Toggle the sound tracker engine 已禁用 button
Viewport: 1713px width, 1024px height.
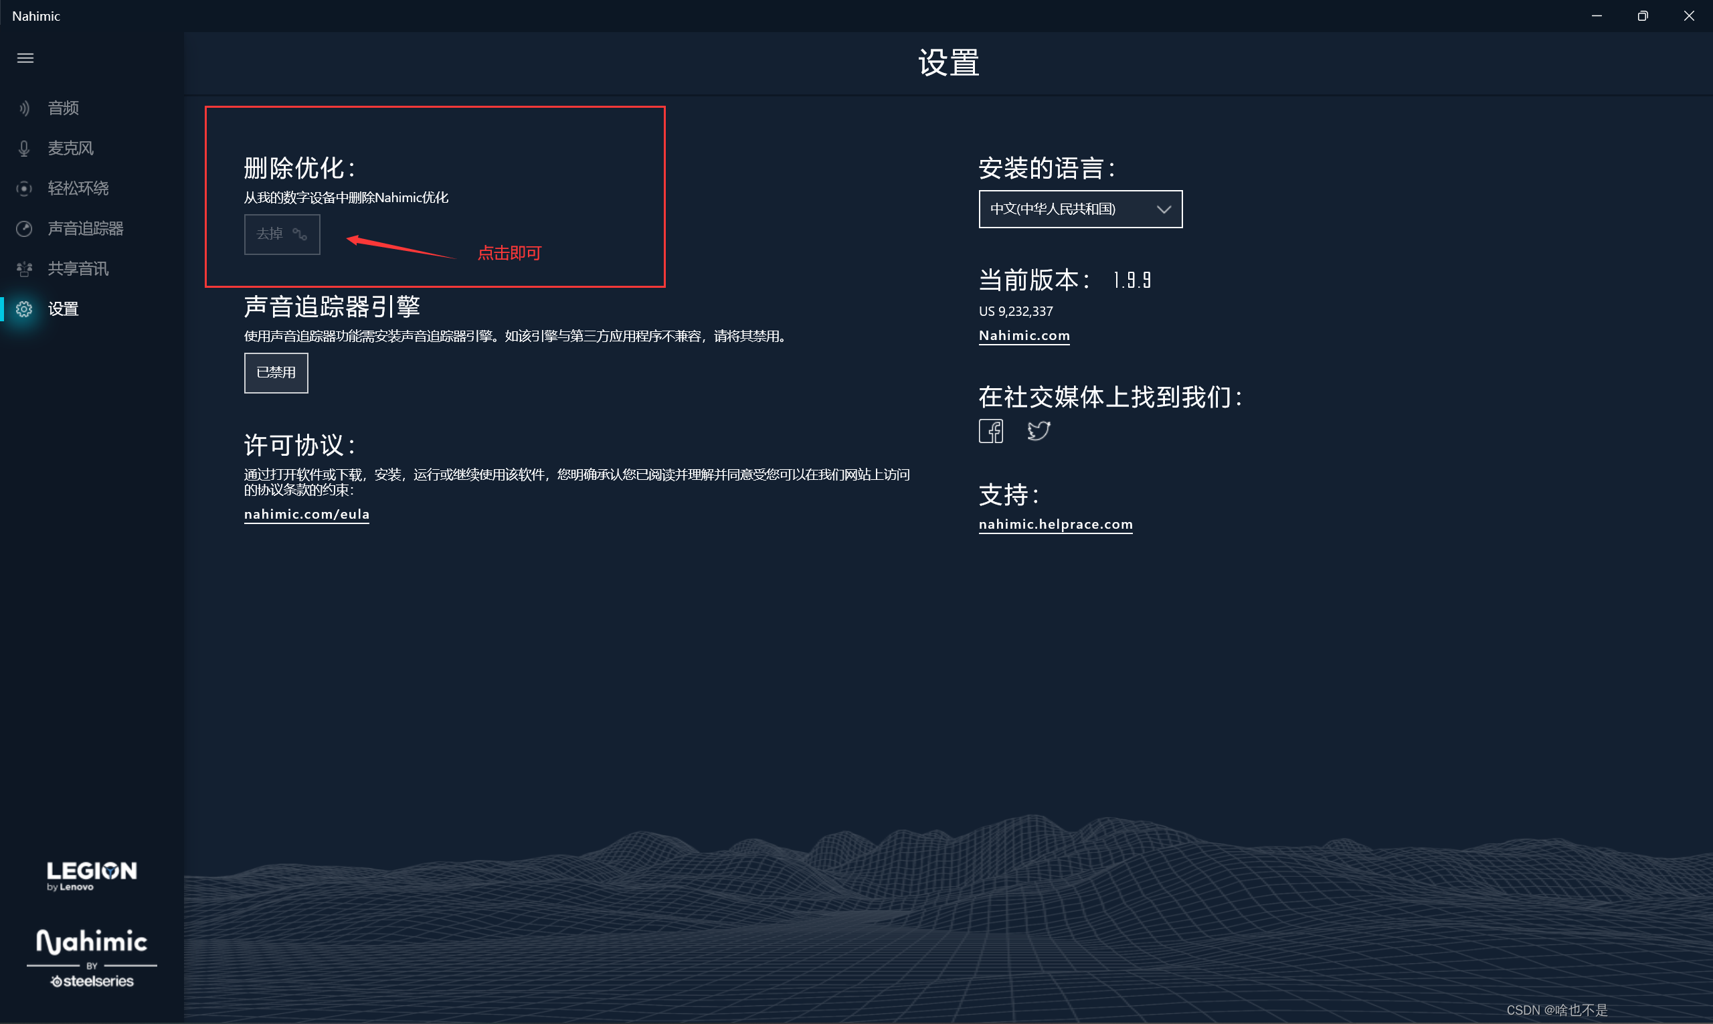(276, 373)
